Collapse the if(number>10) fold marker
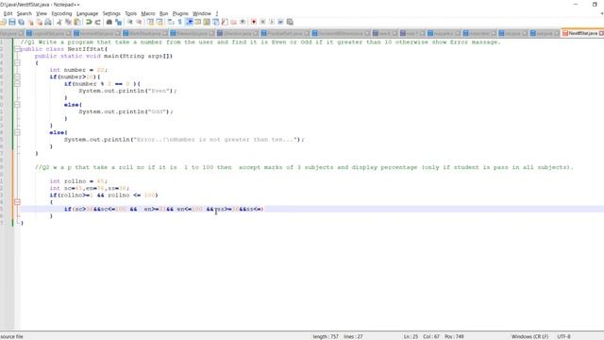The image size is (604, 340). (17, 76)
